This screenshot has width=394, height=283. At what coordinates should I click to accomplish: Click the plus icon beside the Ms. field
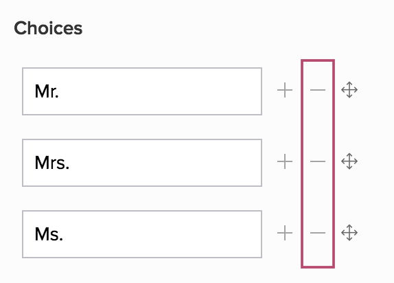pos(285,233)
